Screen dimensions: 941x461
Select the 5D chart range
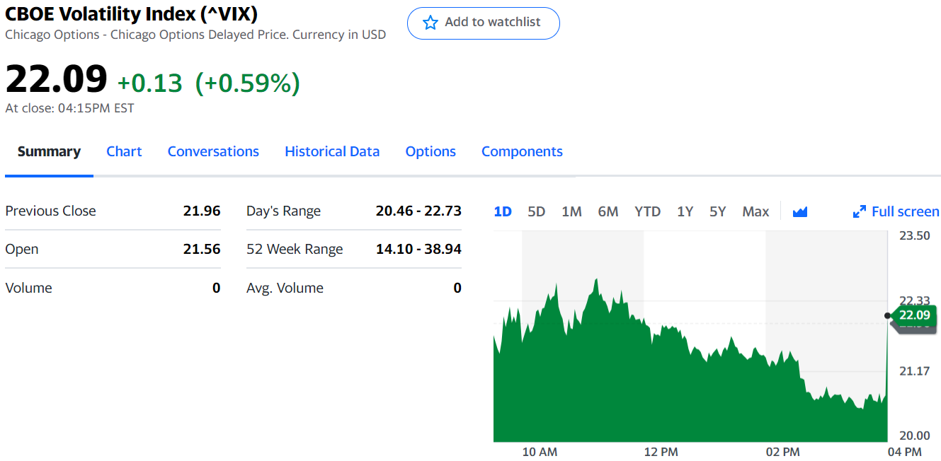(x=537, y=211)
